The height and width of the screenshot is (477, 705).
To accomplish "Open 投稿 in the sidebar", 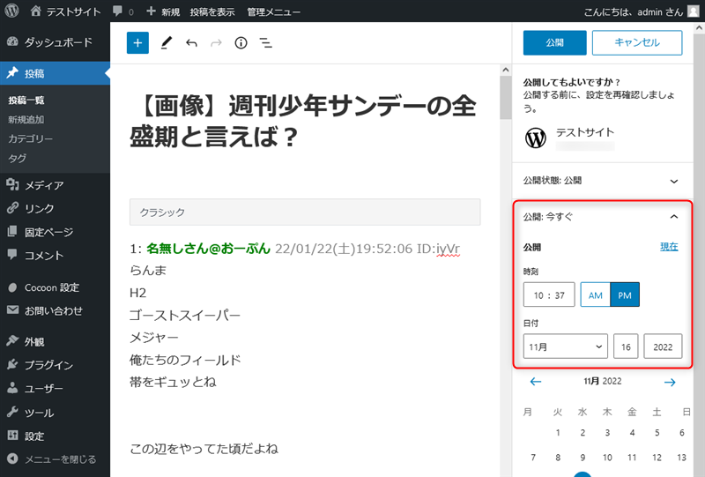I will point(55,73).
